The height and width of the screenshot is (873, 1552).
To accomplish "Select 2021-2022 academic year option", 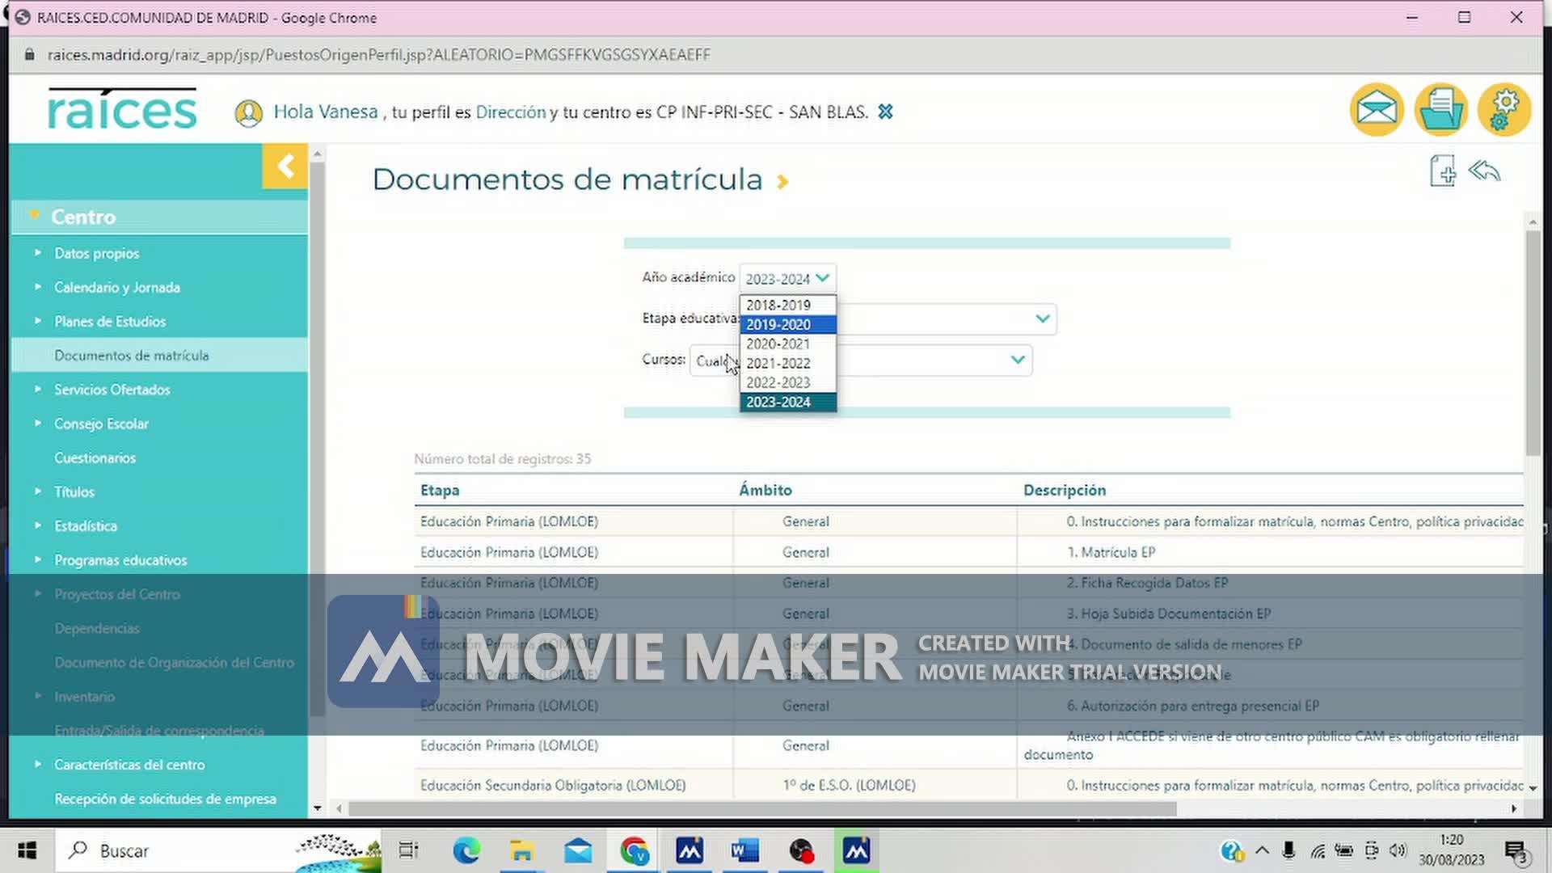I will click(x=778, y=364).
